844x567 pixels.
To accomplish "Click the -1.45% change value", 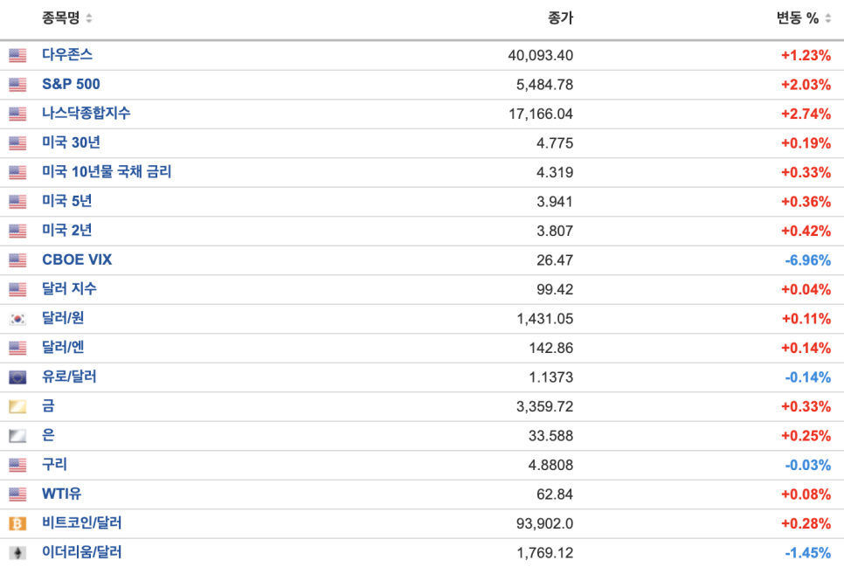I will point(808,553).
